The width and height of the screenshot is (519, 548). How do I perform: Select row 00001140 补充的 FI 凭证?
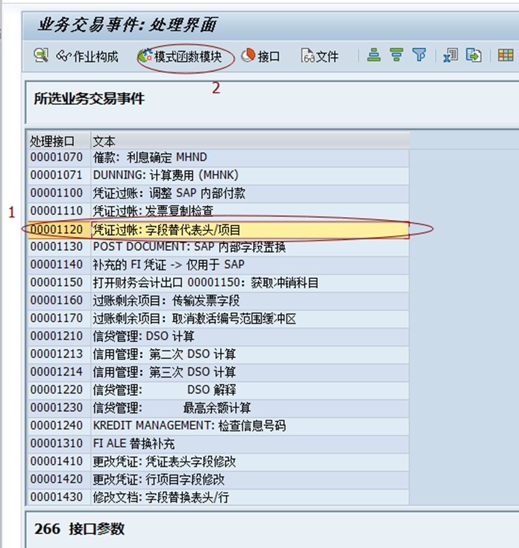click(x=218, y=265)
